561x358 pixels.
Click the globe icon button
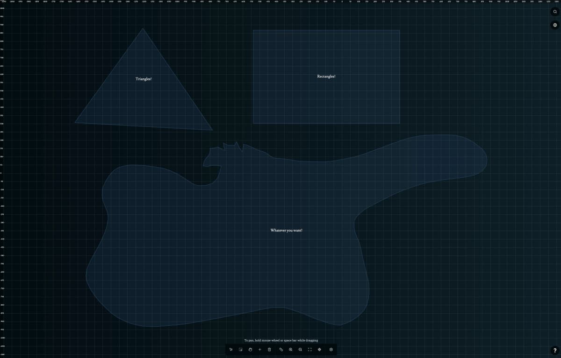555,25
